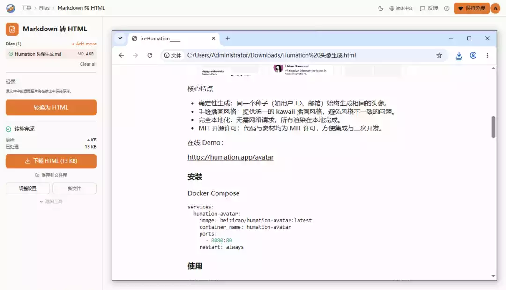Select the Humation 头像生成.md file row
The image size is (506, 290).
[51, 54]
